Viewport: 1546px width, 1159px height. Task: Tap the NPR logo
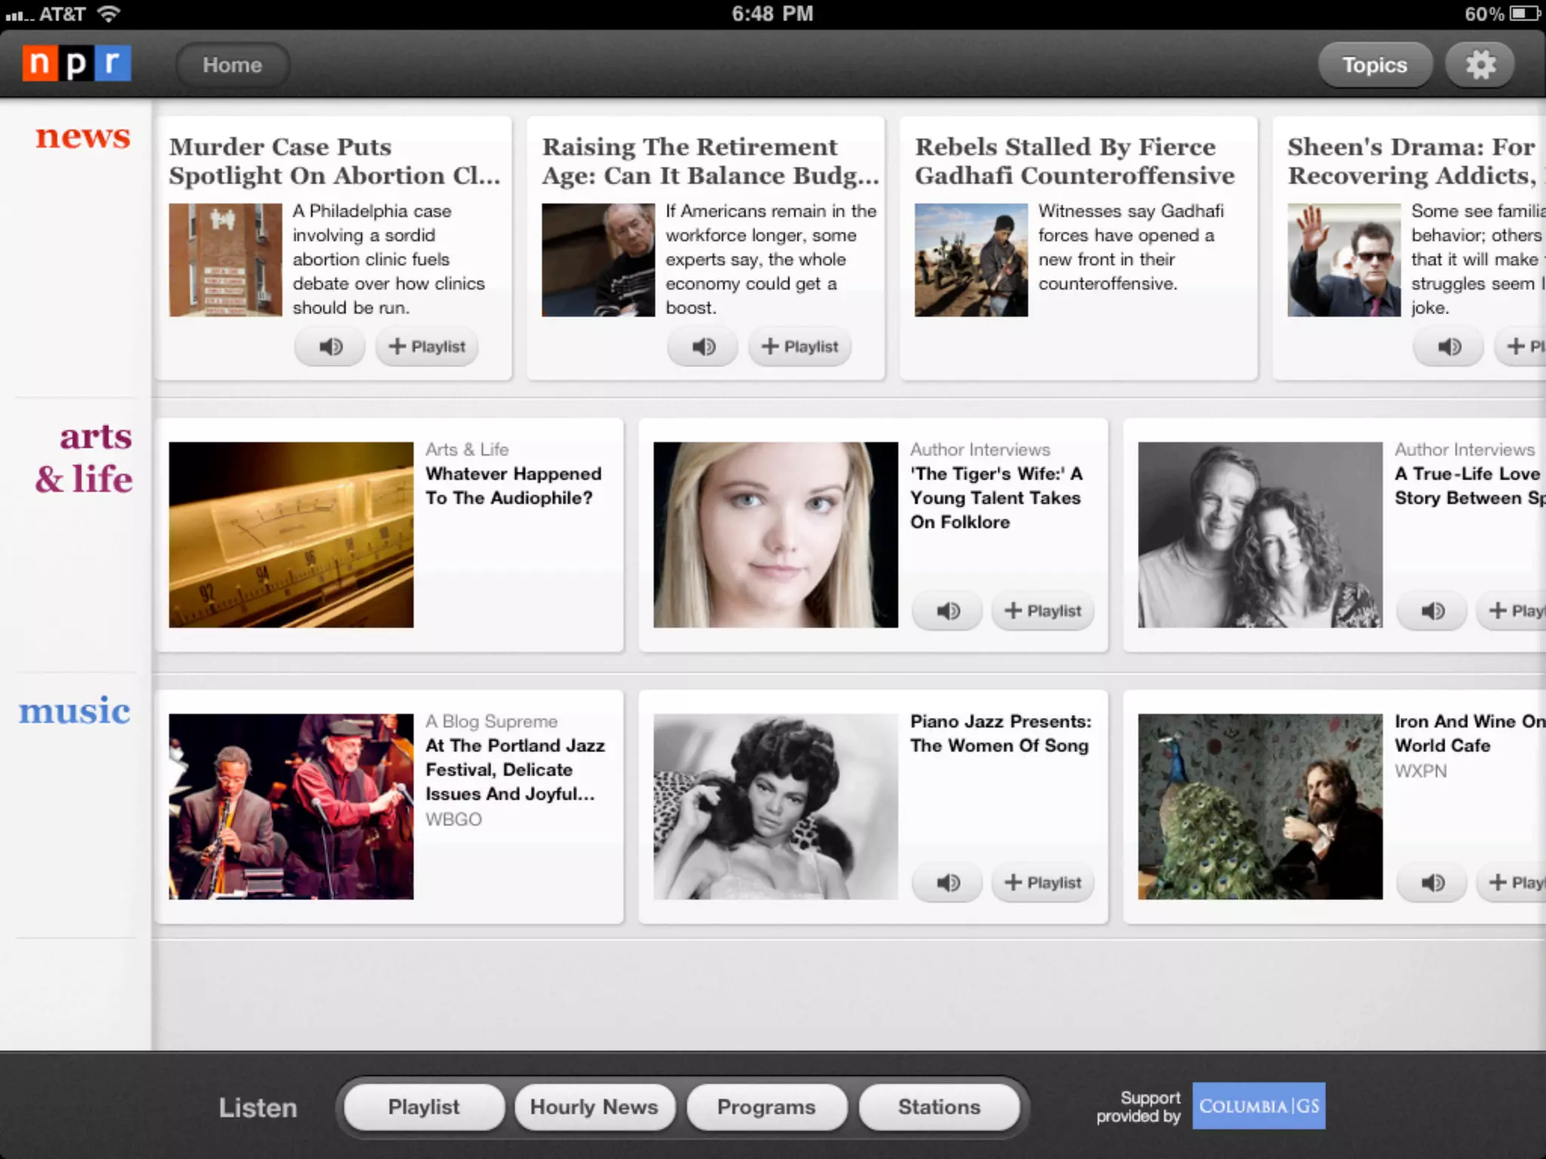click(76, 63)
